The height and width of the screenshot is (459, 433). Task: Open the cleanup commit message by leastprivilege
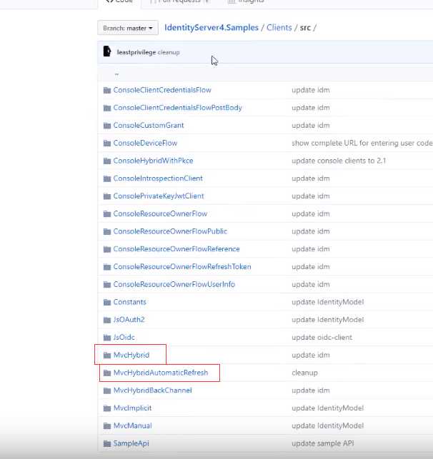pyautogui.click(x=169, y=52)
